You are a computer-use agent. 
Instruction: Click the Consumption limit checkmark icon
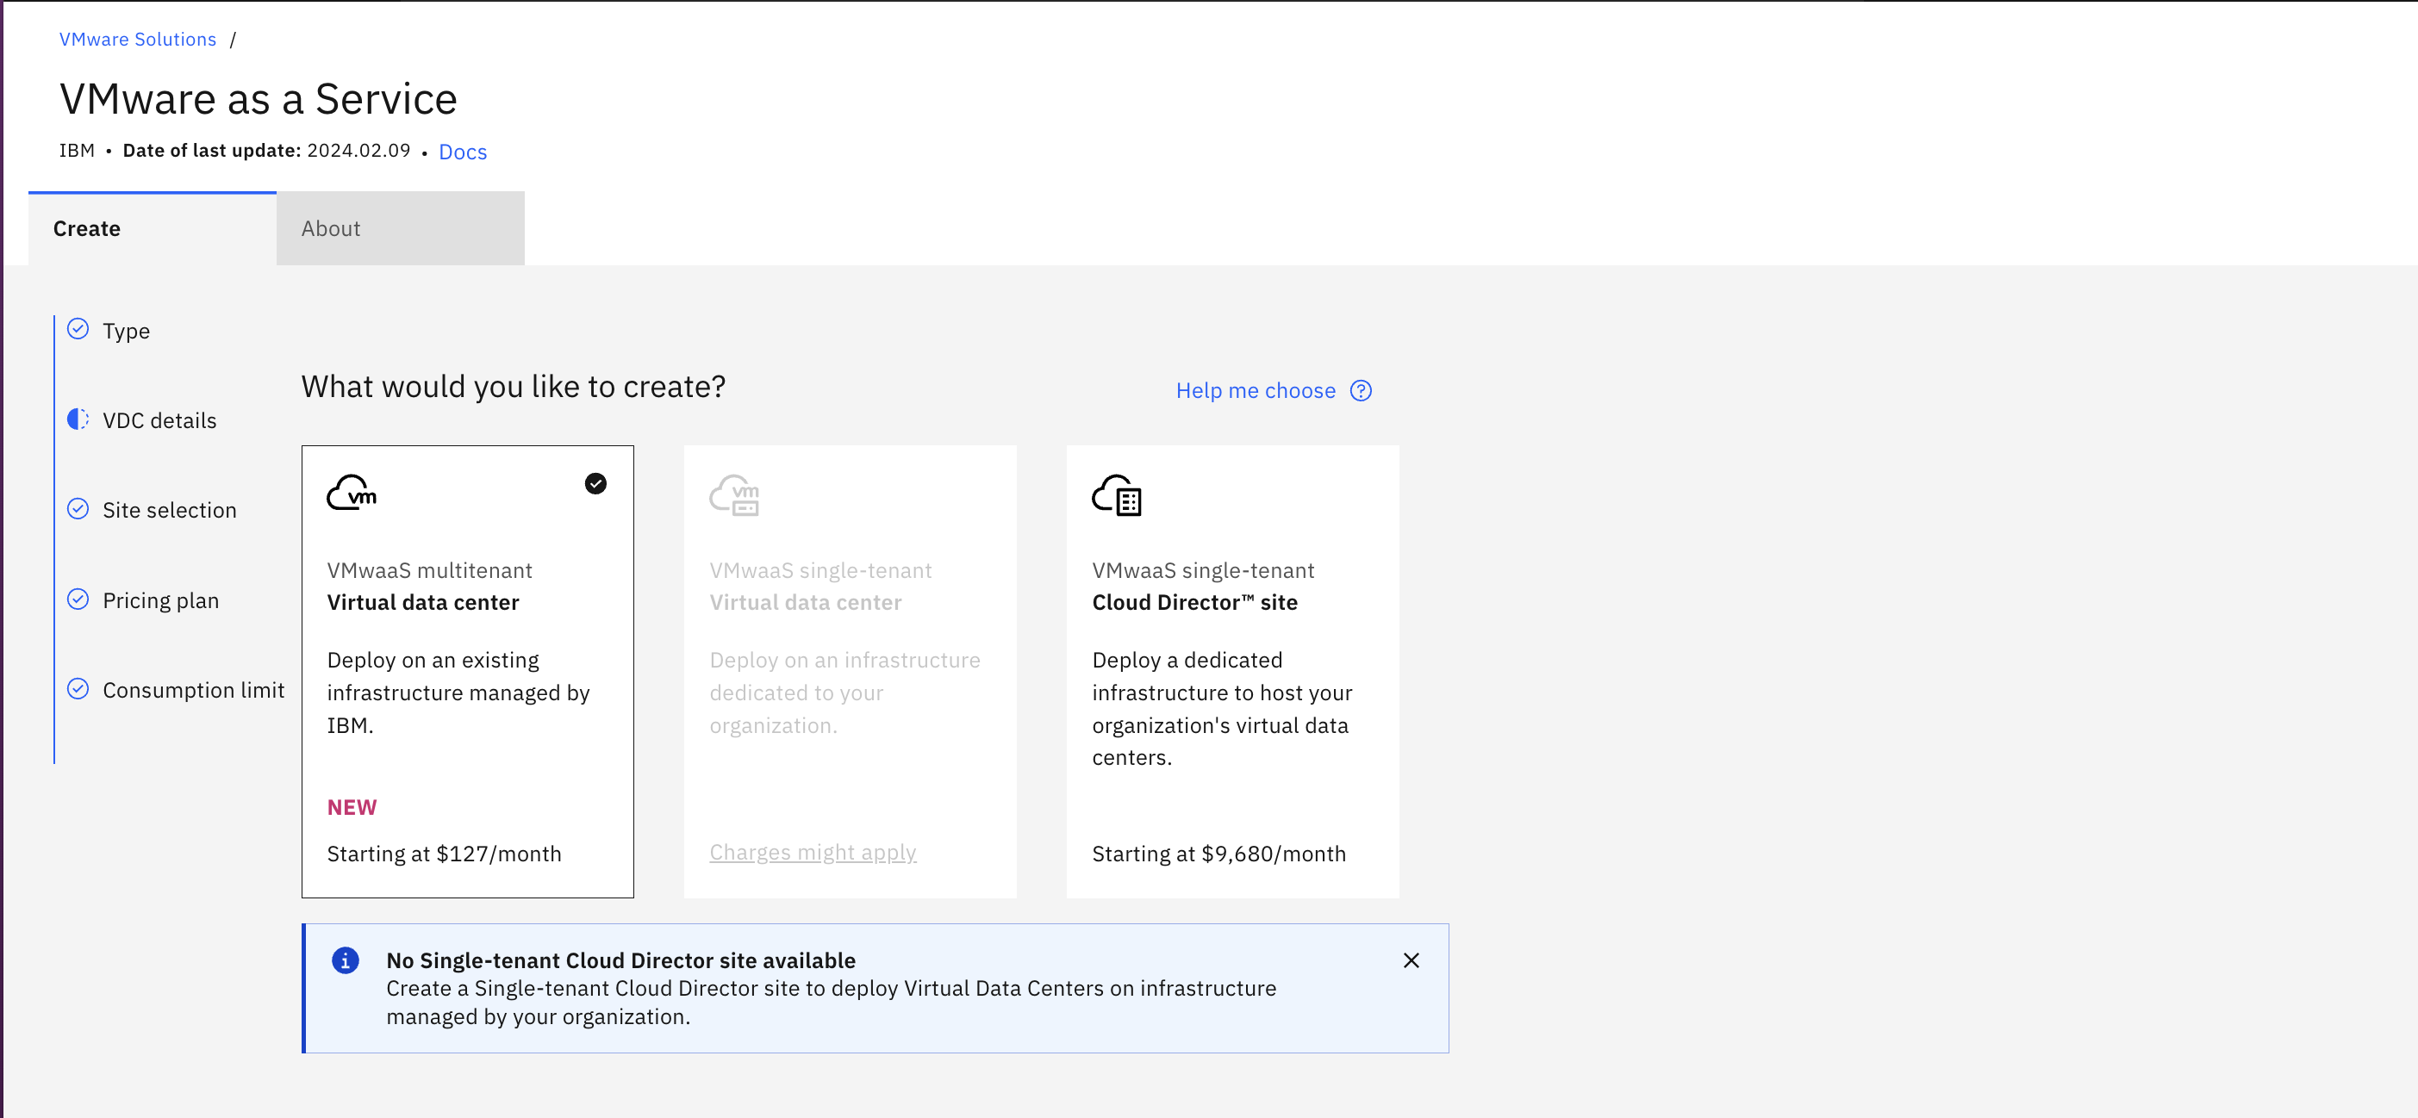point(78,689)
